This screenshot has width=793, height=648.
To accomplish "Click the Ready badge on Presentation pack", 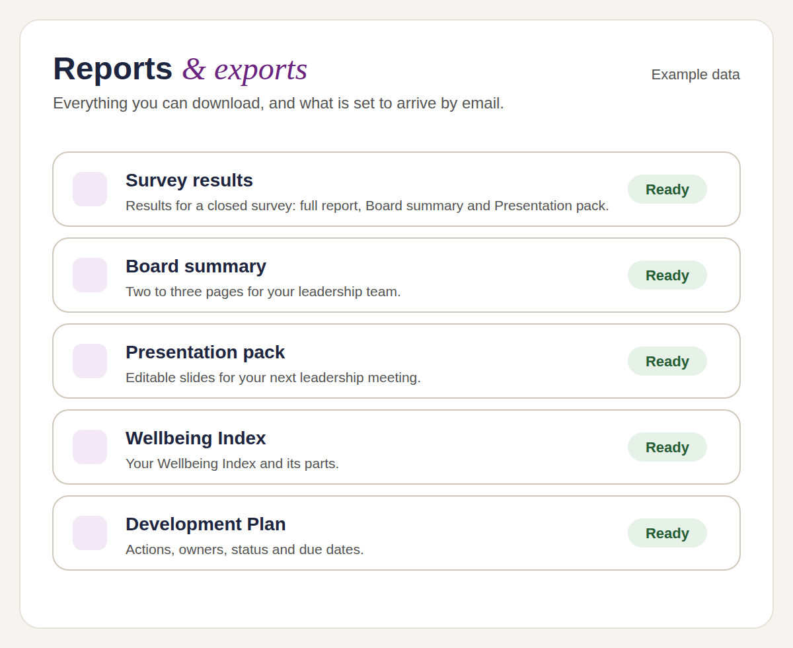I will tap(667, 361).
